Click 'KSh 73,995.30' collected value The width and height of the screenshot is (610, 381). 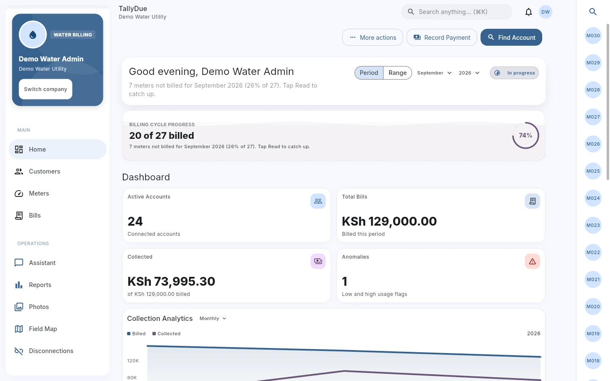click(x=171, y=282)
